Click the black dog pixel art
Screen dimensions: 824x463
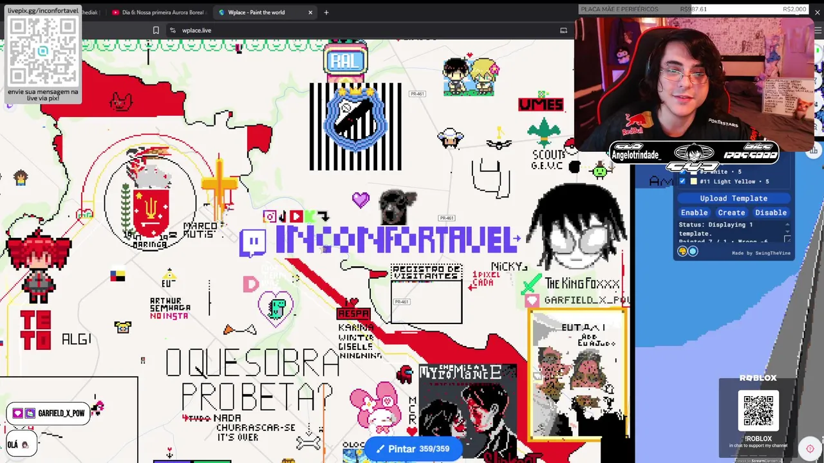[x=397, y=207]
